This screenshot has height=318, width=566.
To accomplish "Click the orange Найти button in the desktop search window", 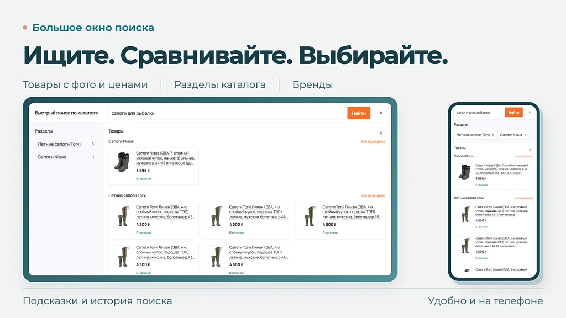I will (x=358, y=113).
